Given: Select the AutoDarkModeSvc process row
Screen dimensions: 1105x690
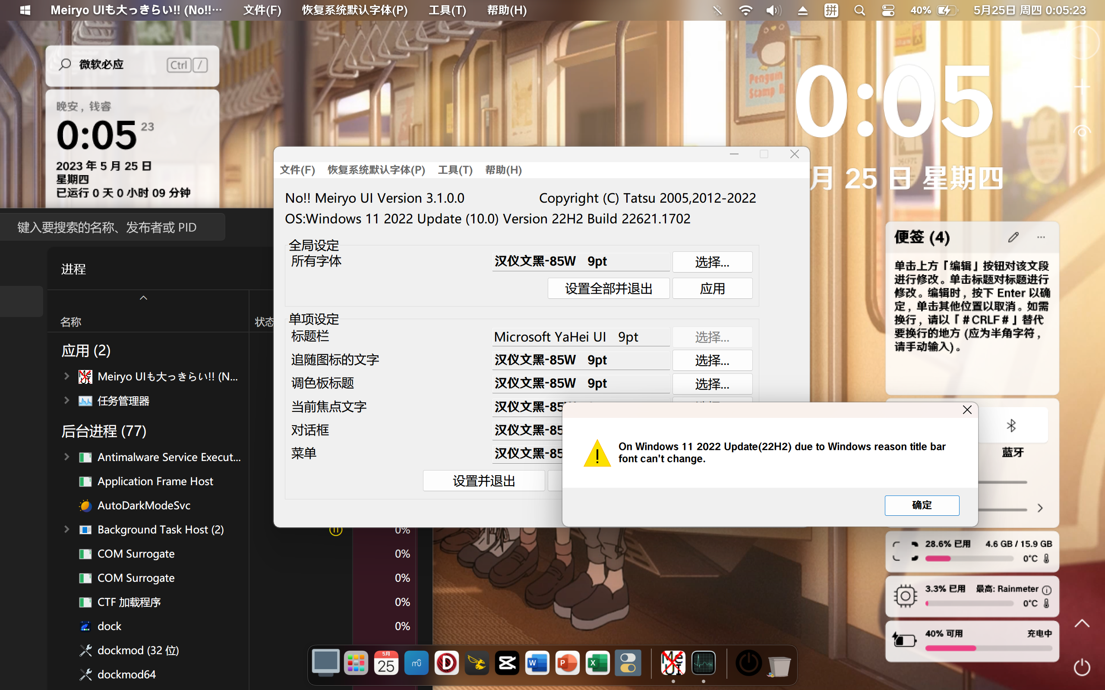Looking at the screenshot, I should tap(148, 505).
